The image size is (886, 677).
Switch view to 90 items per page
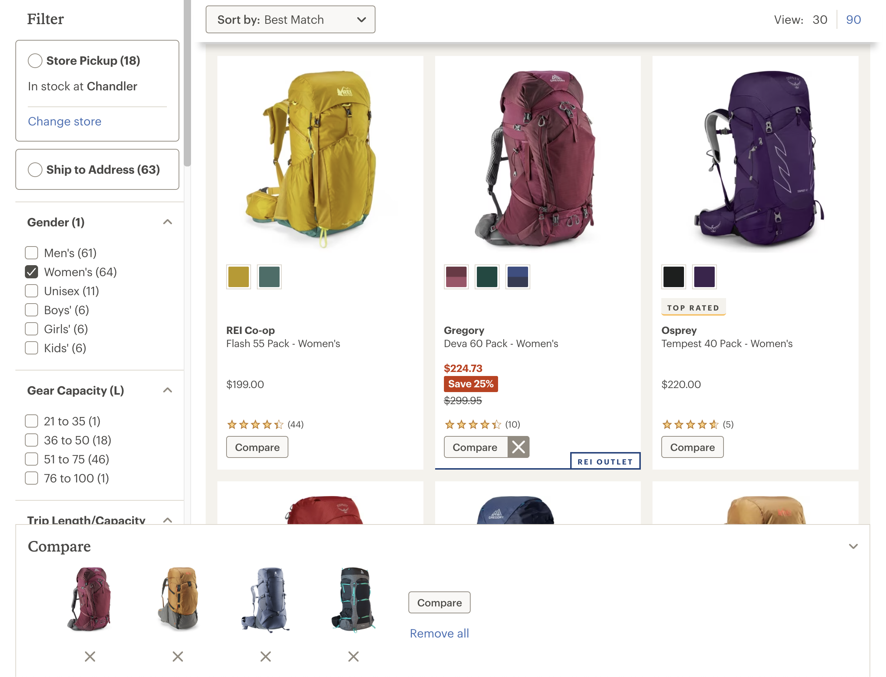(853, 19)
